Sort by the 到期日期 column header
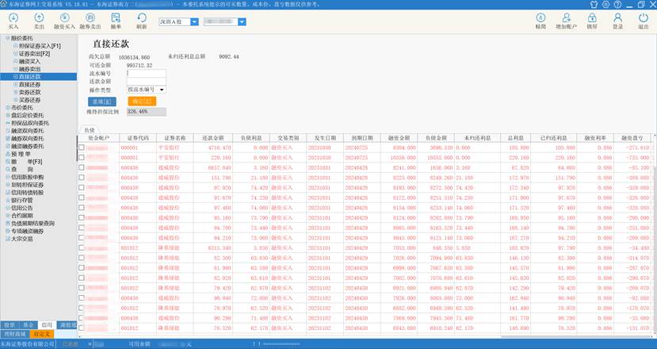The width and height of the screenshot is (657, 349). [x=362, y=138]
